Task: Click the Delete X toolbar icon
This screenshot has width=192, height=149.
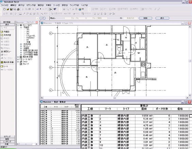Action: point(33,9)
